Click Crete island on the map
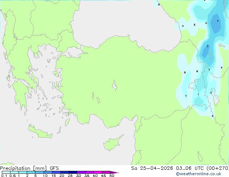This screenshot has width=229, height=177. click(40, 132)
